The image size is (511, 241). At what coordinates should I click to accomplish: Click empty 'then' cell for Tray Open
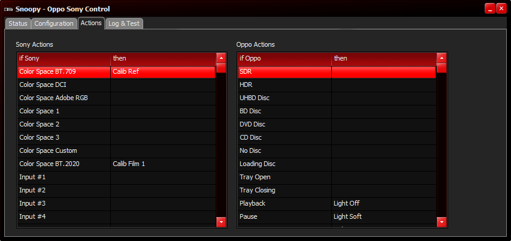pyautogui.click(x=384, y=177)
